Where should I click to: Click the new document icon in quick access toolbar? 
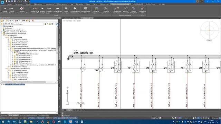coord(7,1)
